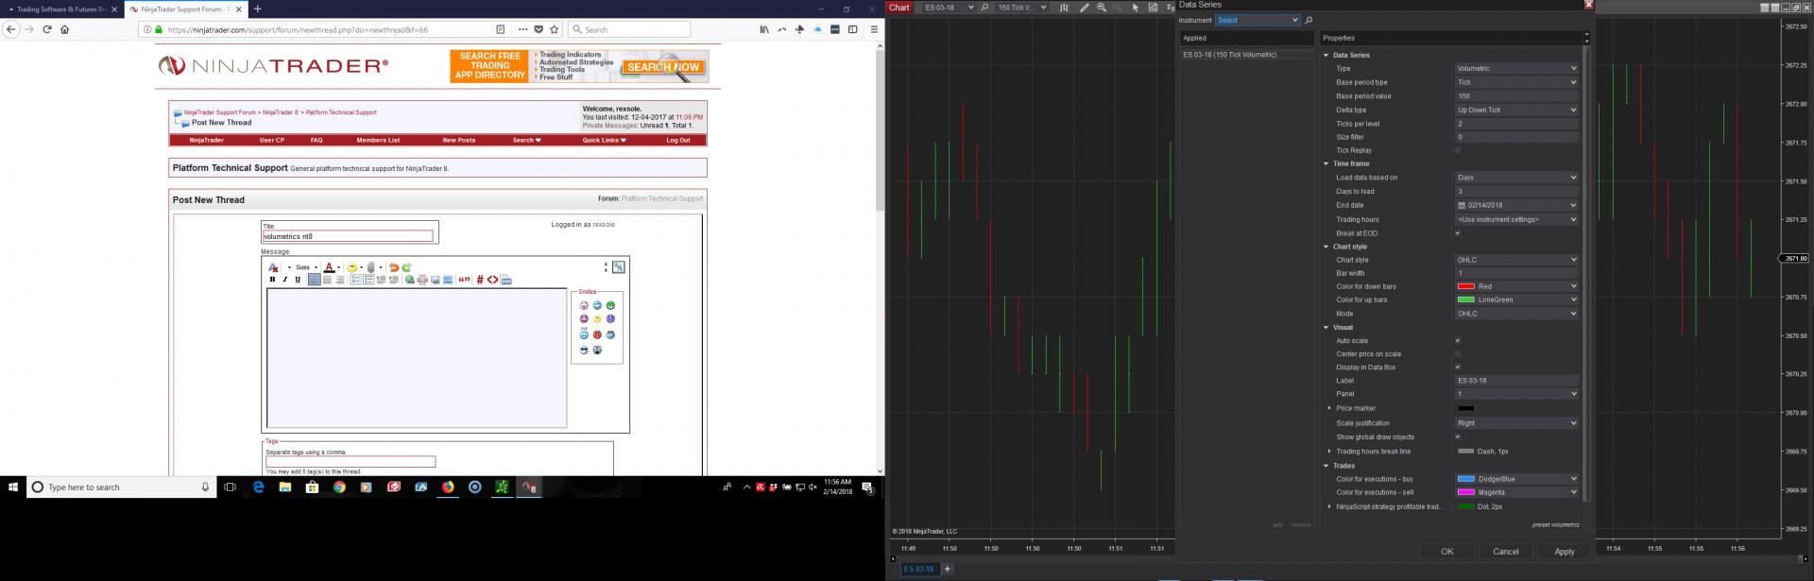Click the zoom in magnifier in chart toolbar

point(1102,8)
